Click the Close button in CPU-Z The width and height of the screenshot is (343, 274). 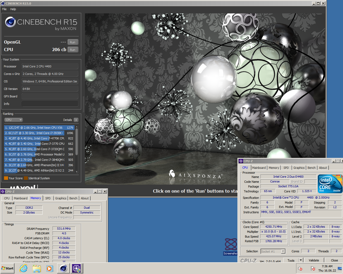click(334, 260)
